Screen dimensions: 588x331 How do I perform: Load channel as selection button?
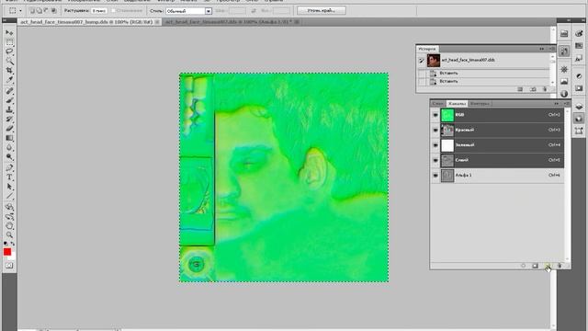[x=523, y=266]
